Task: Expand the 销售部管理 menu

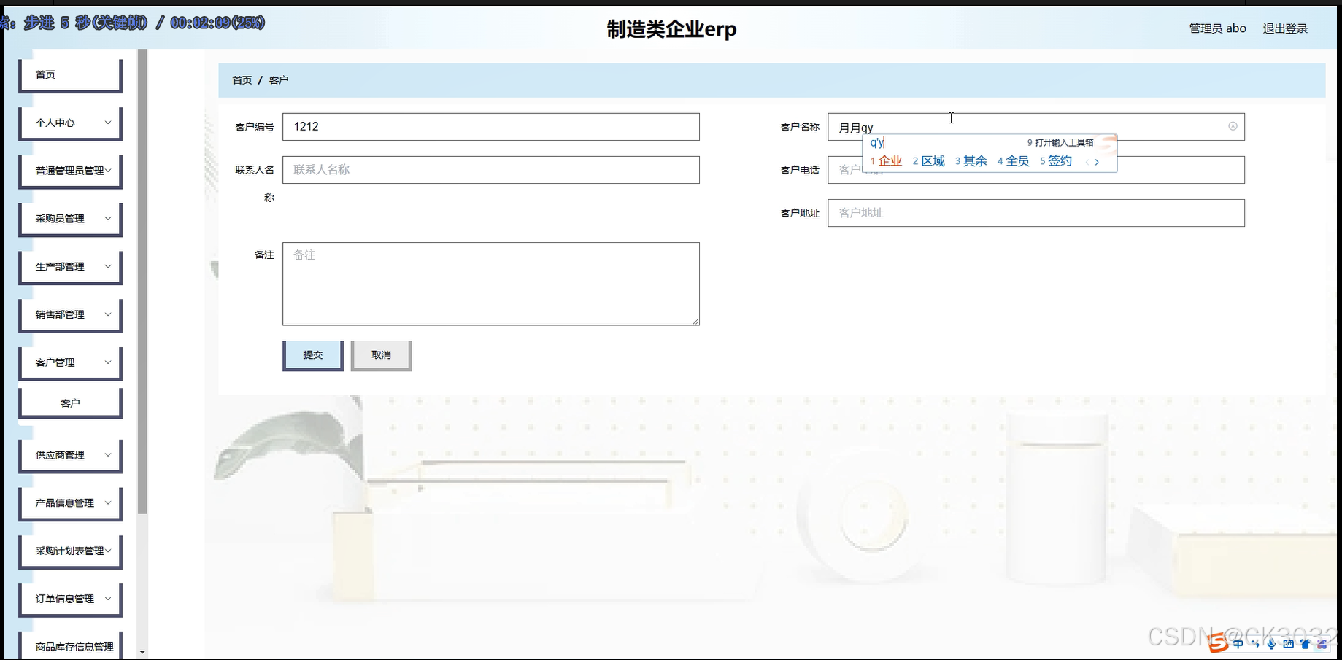Action: (x=70, y=314)
